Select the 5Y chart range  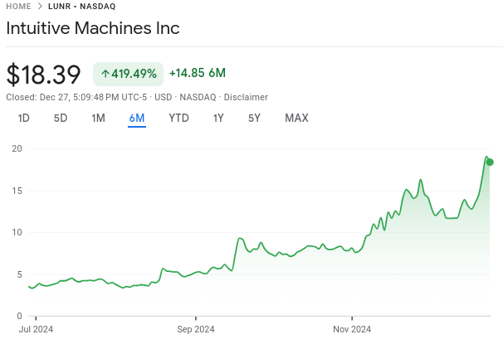point(254,119)
